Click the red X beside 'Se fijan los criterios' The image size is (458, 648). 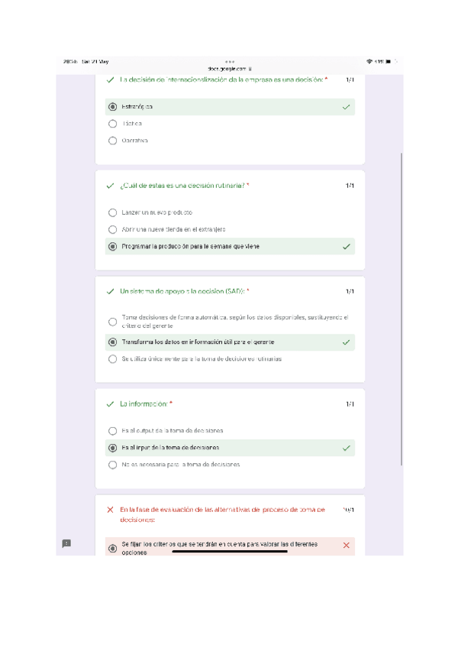[x=347, y=545]
